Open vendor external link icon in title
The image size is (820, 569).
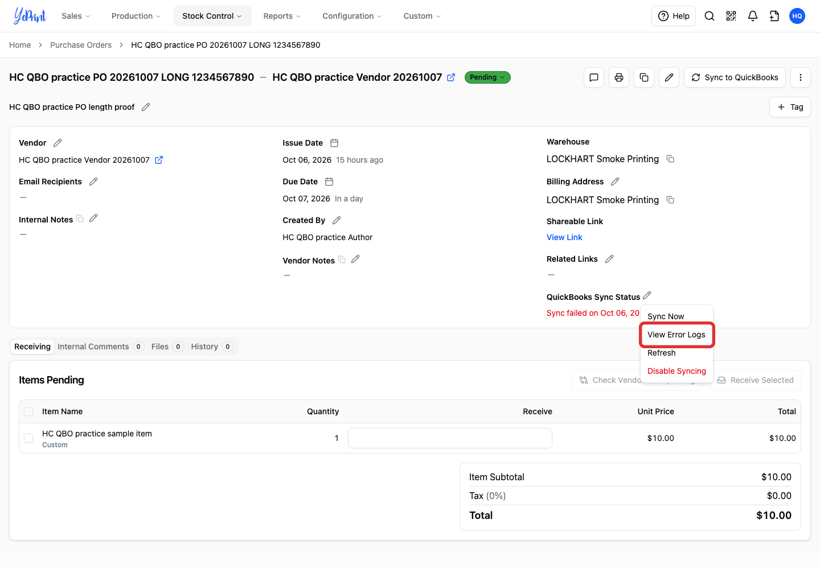point(451,77)
